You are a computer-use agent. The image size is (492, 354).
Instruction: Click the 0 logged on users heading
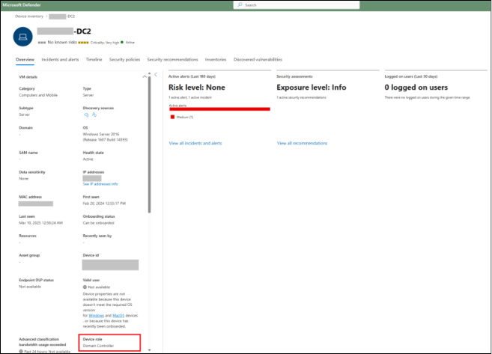pyautogui.click(x=416, y=87)
